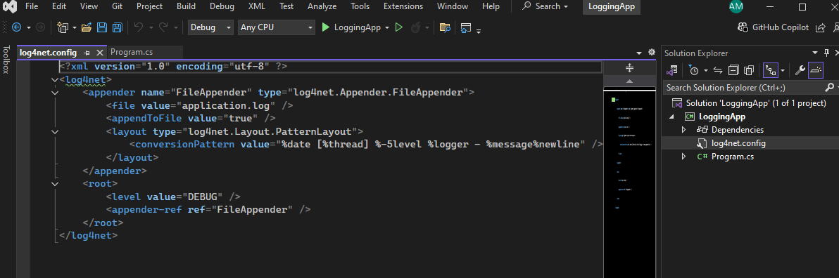
Task: Start Without Debugging using the hollow green arrow
Action: pos(398,27)
